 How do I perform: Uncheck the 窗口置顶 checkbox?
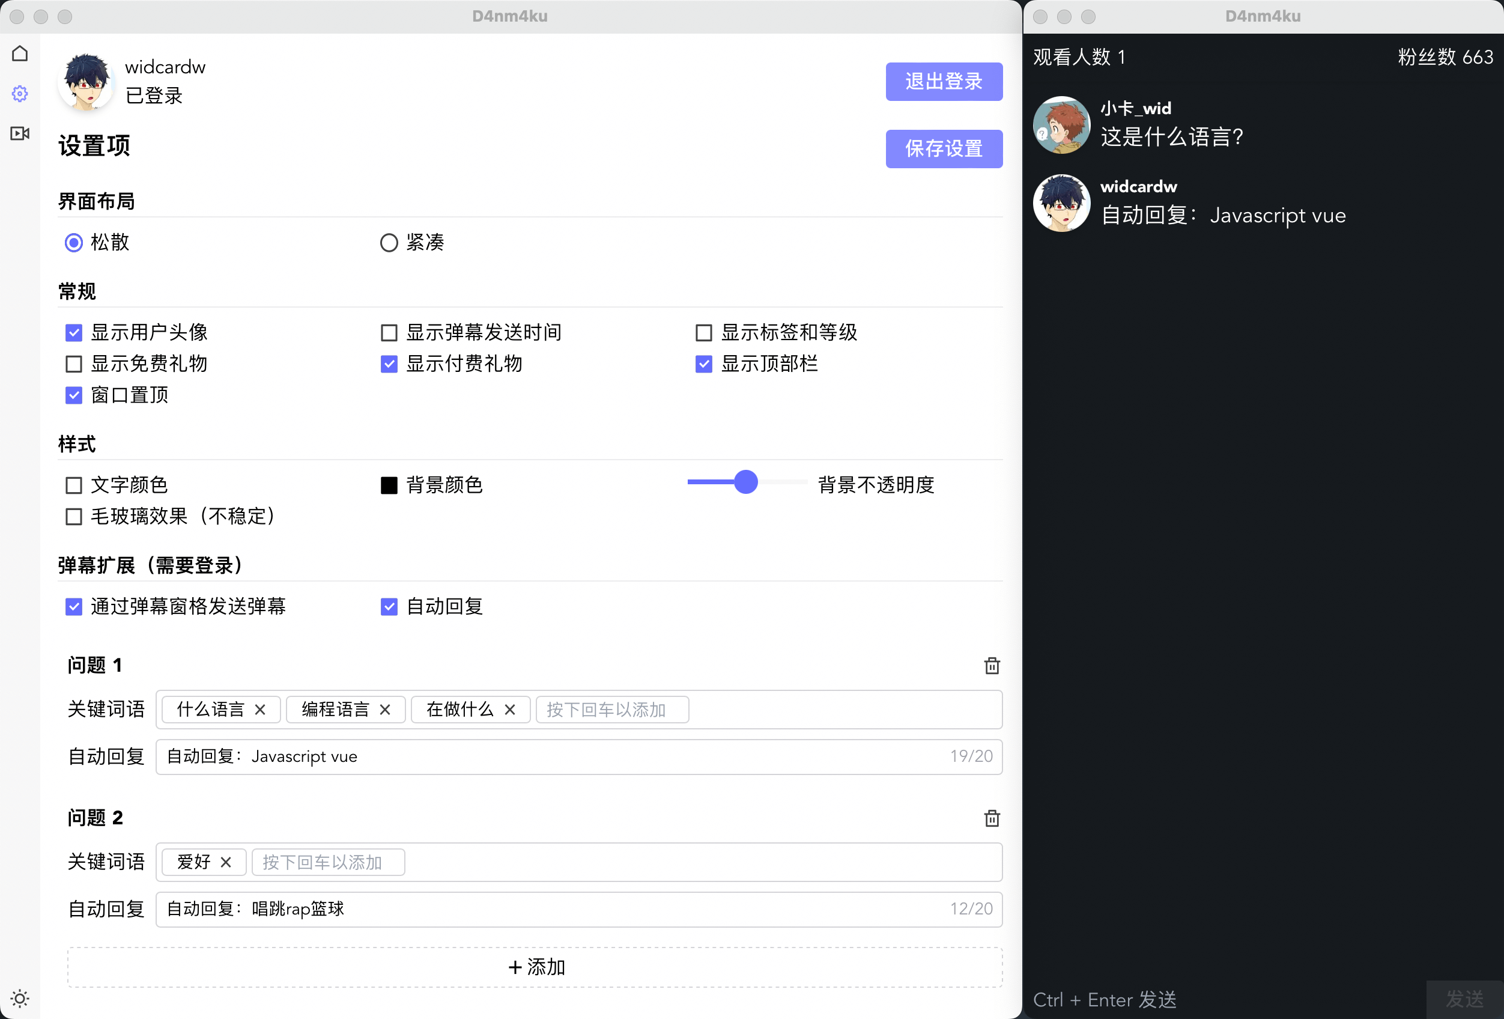pyautogui.click(x=74, y=395)
